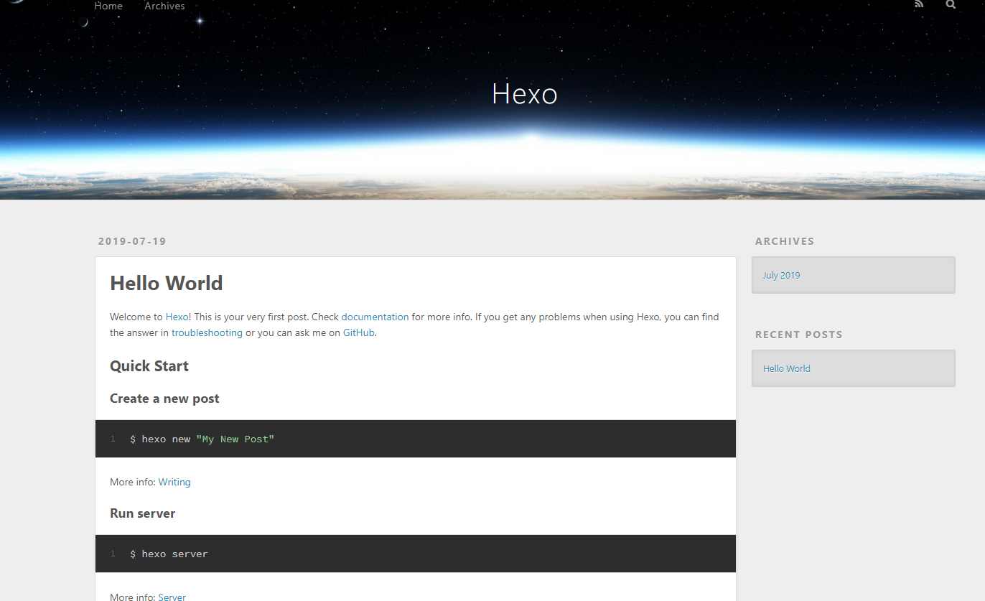Open the documentation link
This screenshot has height=601, width=985.
[375, 317]
